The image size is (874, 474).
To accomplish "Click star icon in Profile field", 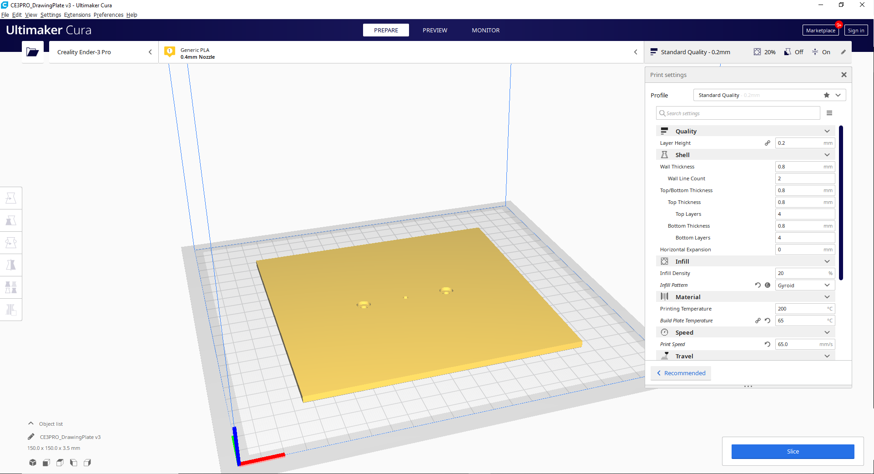I will tap(827, 95).
